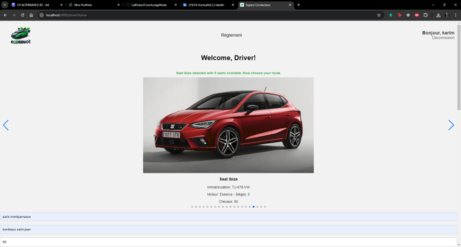Viewport: 461px width, 247px height.
Task: Restore down the browser window
Action: pos(444,5)
